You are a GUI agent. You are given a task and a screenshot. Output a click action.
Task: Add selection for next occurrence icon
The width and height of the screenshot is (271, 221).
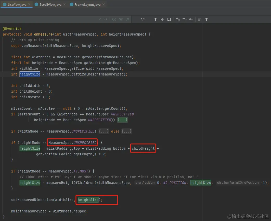[178, 19]
